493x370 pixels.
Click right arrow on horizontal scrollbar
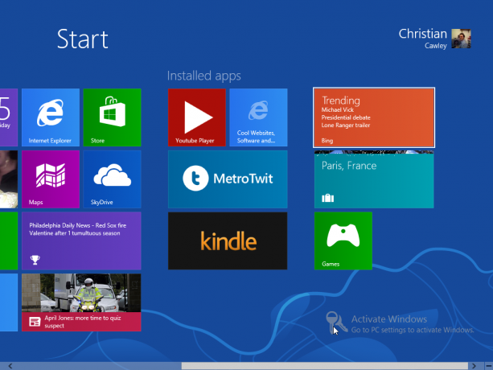point(474,366)
